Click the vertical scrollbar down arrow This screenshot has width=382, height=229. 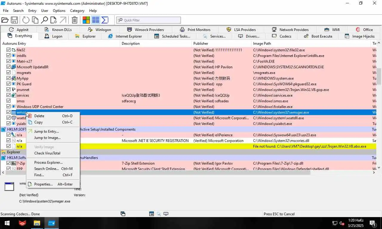379,168
